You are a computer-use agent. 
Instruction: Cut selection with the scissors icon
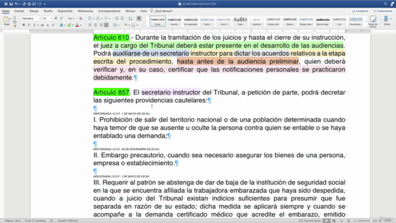15,17
